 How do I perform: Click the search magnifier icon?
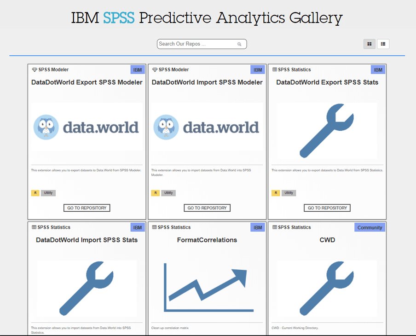[x=239, y=44]
